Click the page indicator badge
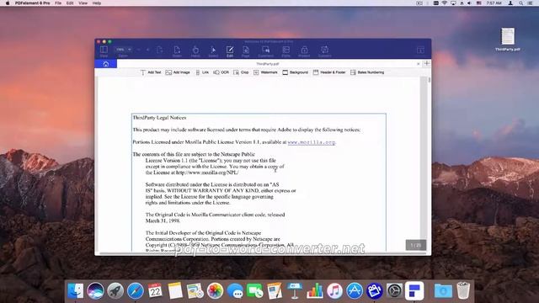 (415, 245)
